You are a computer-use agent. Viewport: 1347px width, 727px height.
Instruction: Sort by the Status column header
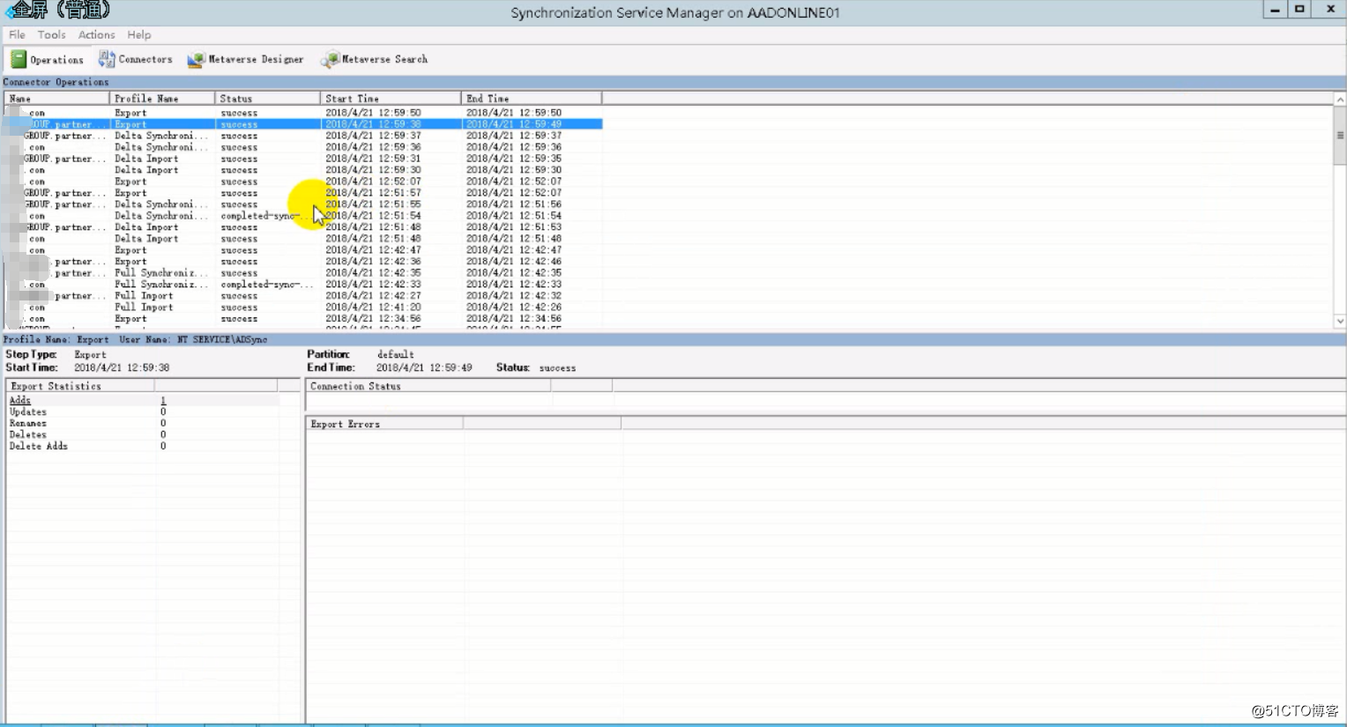pyautogui.click(x=268, y=99)
